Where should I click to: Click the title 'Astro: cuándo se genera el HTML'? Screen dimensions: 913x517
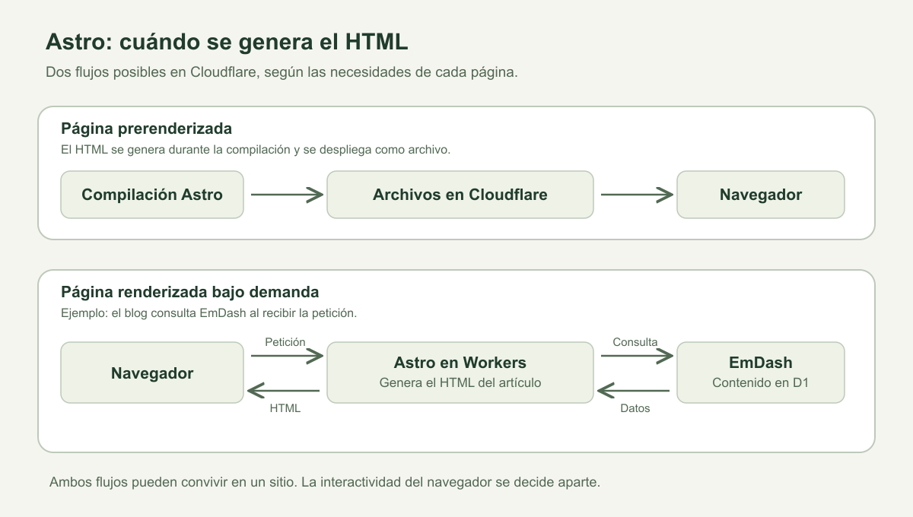pos(227,42)
